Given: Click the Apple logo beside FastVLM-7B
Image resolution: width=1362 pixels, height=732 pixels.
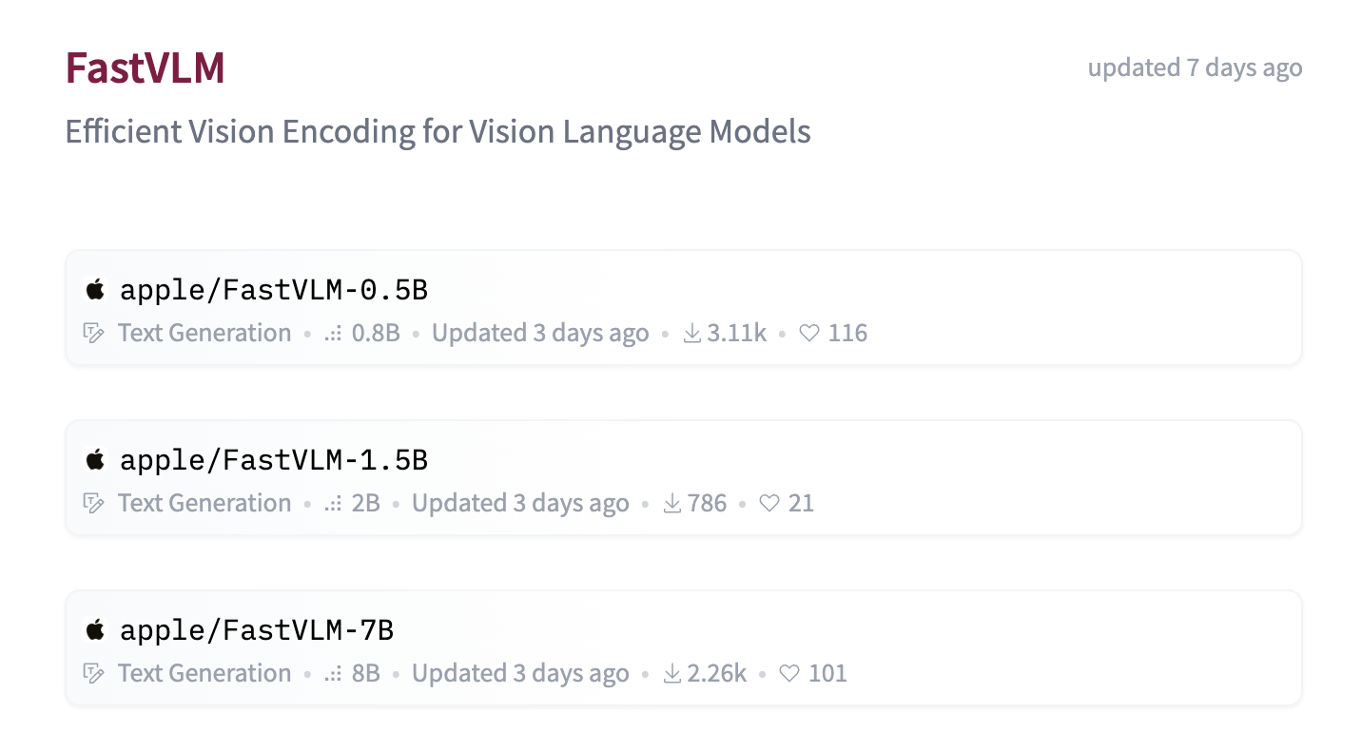Looking at the screenshot, I should click(x=94, y=629).
